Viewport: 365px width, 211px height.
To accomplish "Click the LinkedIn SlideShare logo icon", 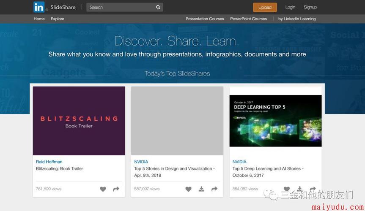I will click(x=39, y=7).
